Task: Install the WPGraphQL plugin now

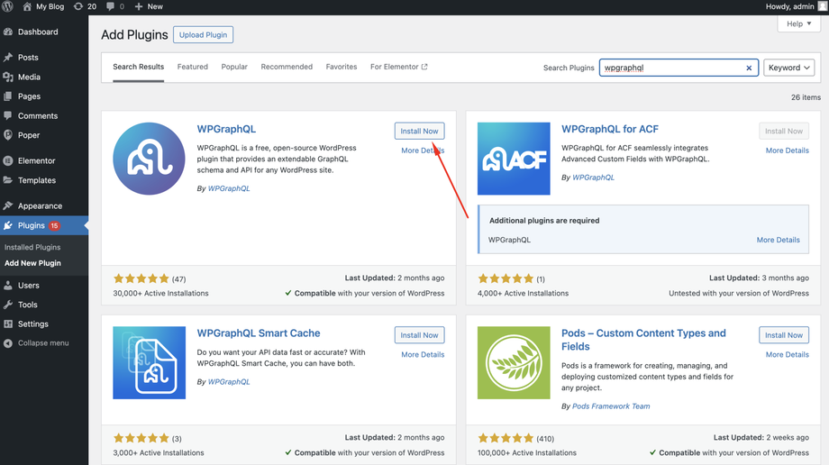Action: 419,131
